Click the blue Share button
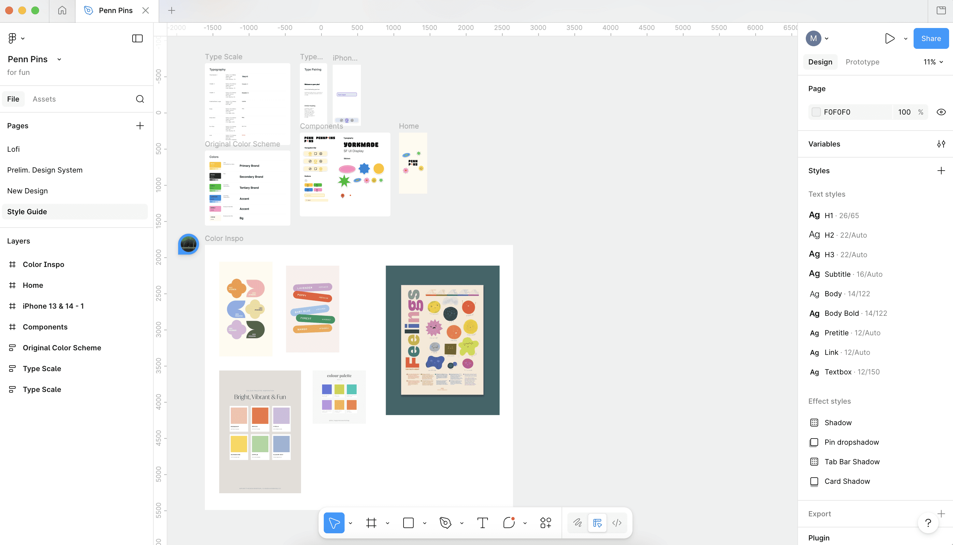953x545 pixels. click(931, 38)
